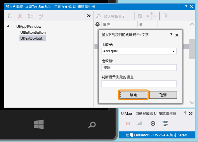Open the AreEqual comparator dropdown
The width and height of the screenshot is (198, 142).
[x=174, y=51]
